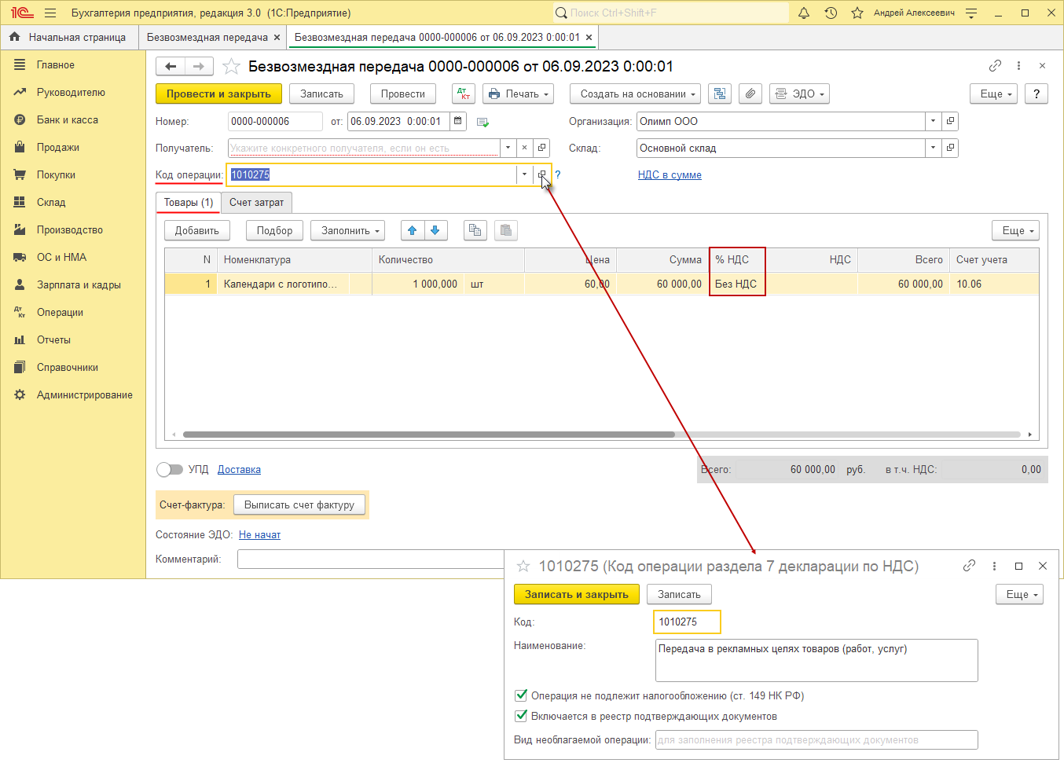Open service settings icon beside user name
Viewport: 1064px width, 763px height.
coord(971,13)
